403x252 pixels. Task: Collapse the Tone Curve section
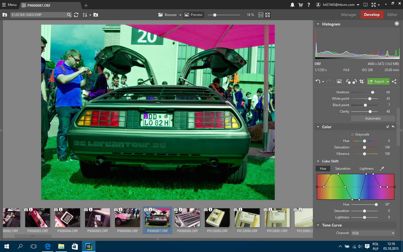click(x=318, y=225)
